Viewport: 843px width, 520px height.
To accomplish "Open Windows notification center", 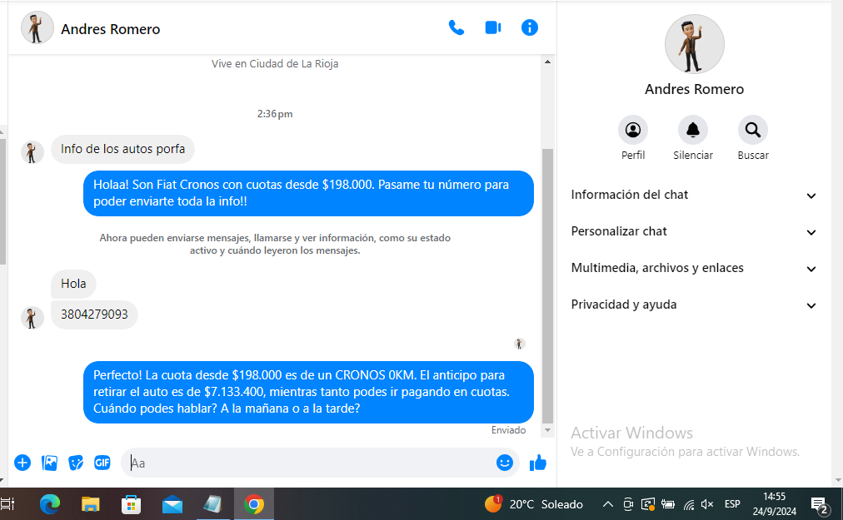I will 819,504.
